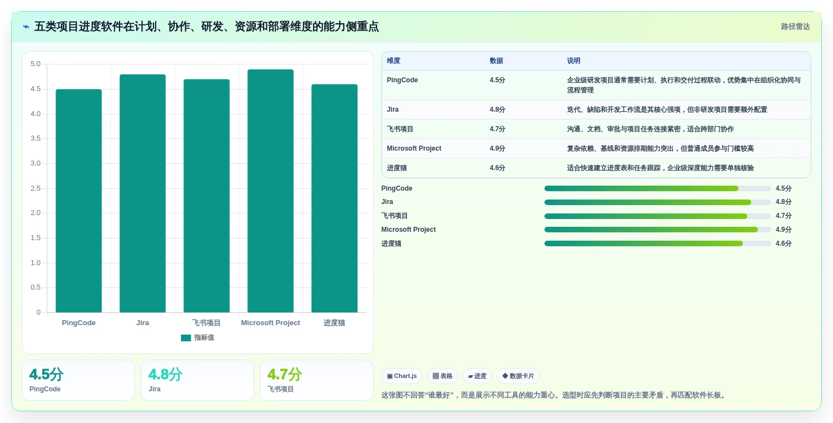833x423 pixels.
Task: Click the Microsoft Project bar in chart
Action: (270, 191)
